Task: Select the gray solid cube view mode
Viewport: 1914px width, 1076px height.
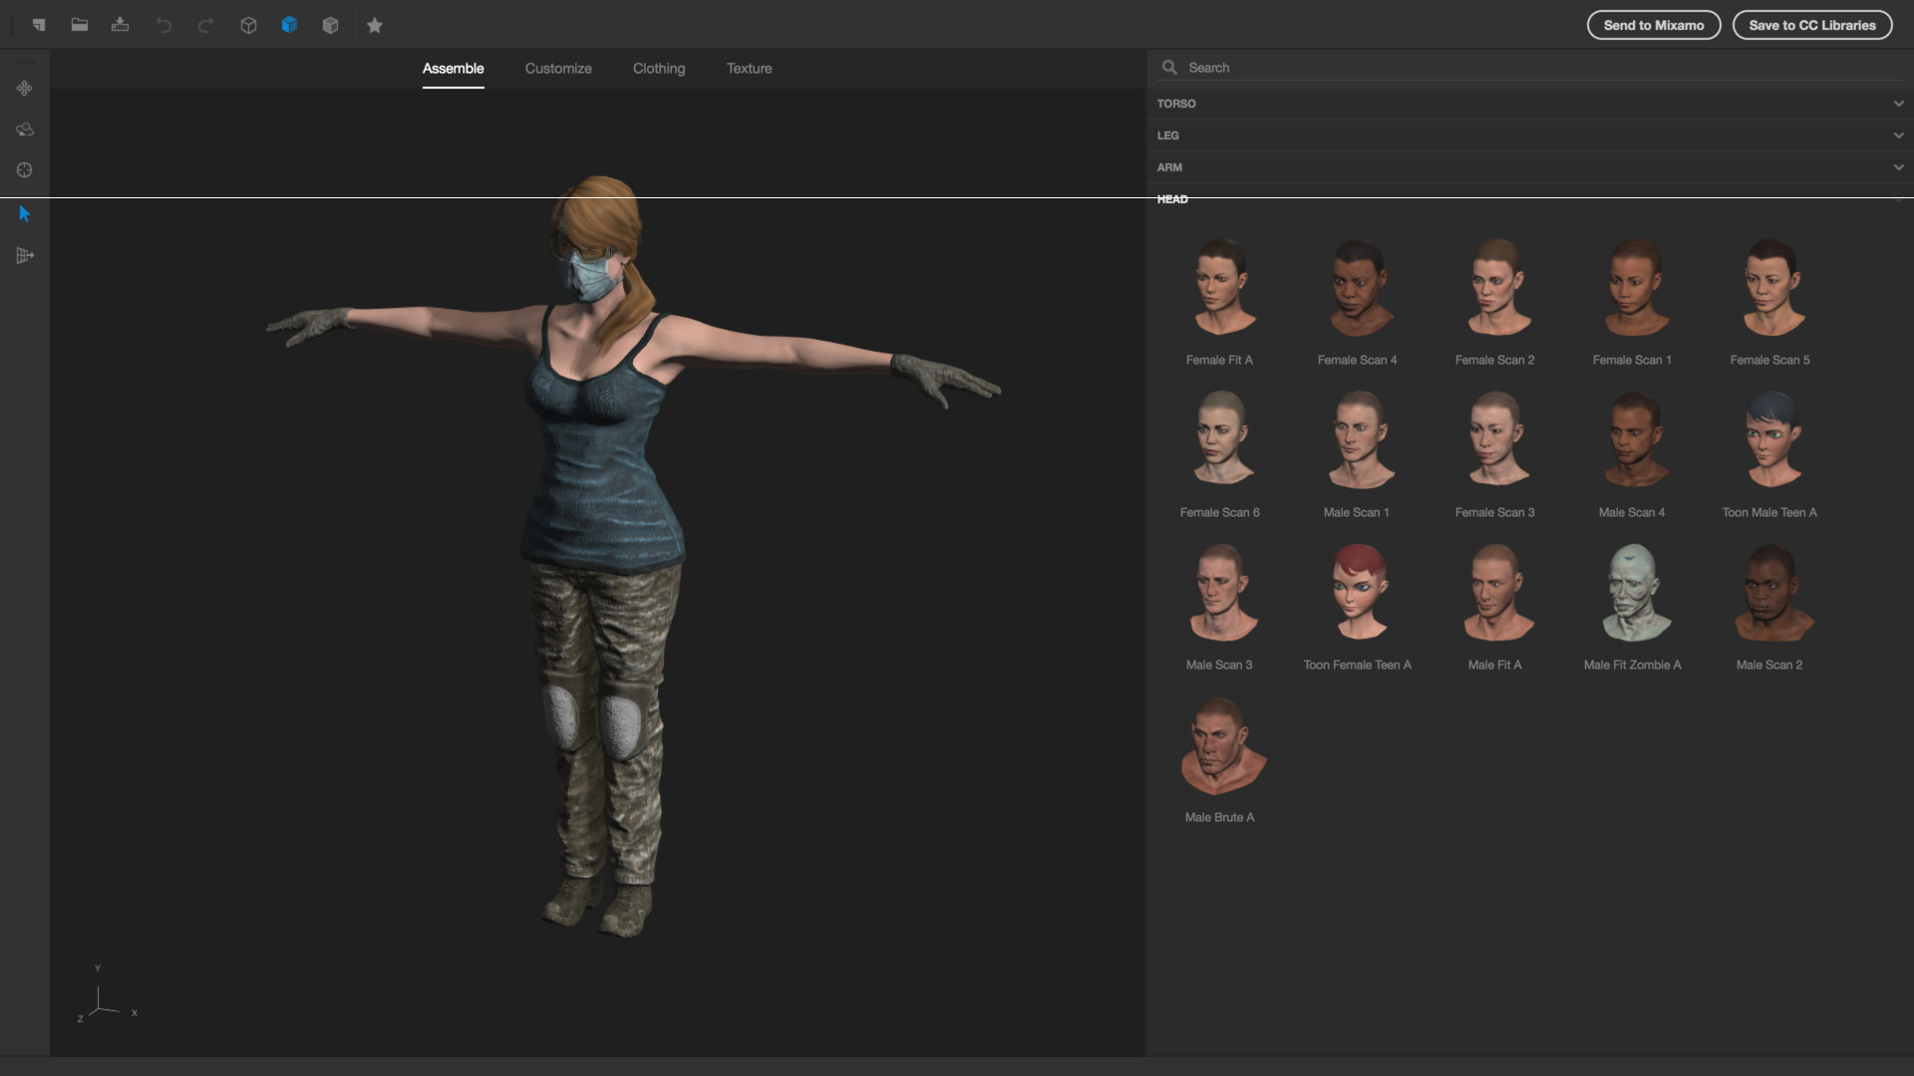Action: point(330,25)
